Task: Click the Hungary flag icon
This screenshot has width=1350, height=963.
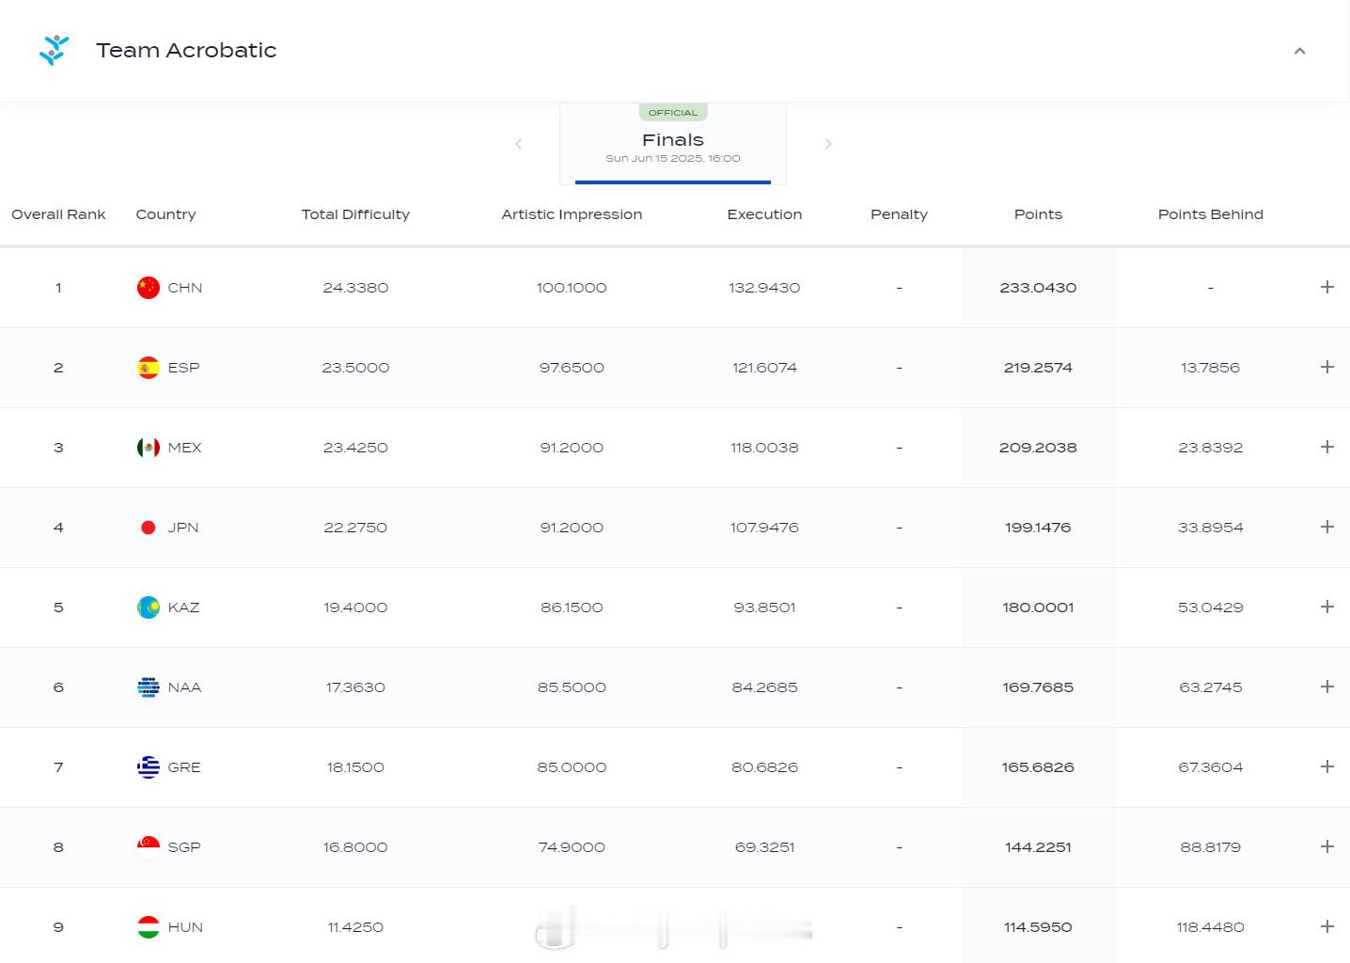Action: [149, 927]
